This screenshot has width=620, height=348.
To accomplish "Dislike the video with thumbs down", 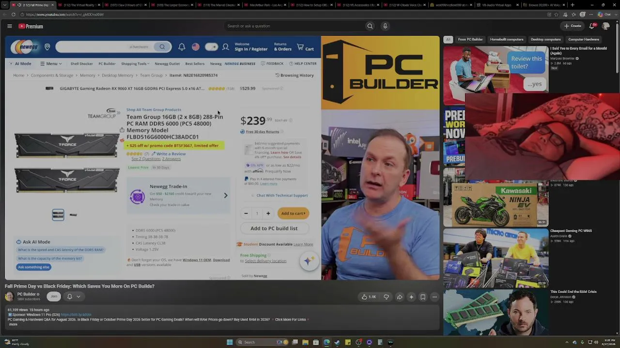I will pyautogui.click(x=386, y=297).
